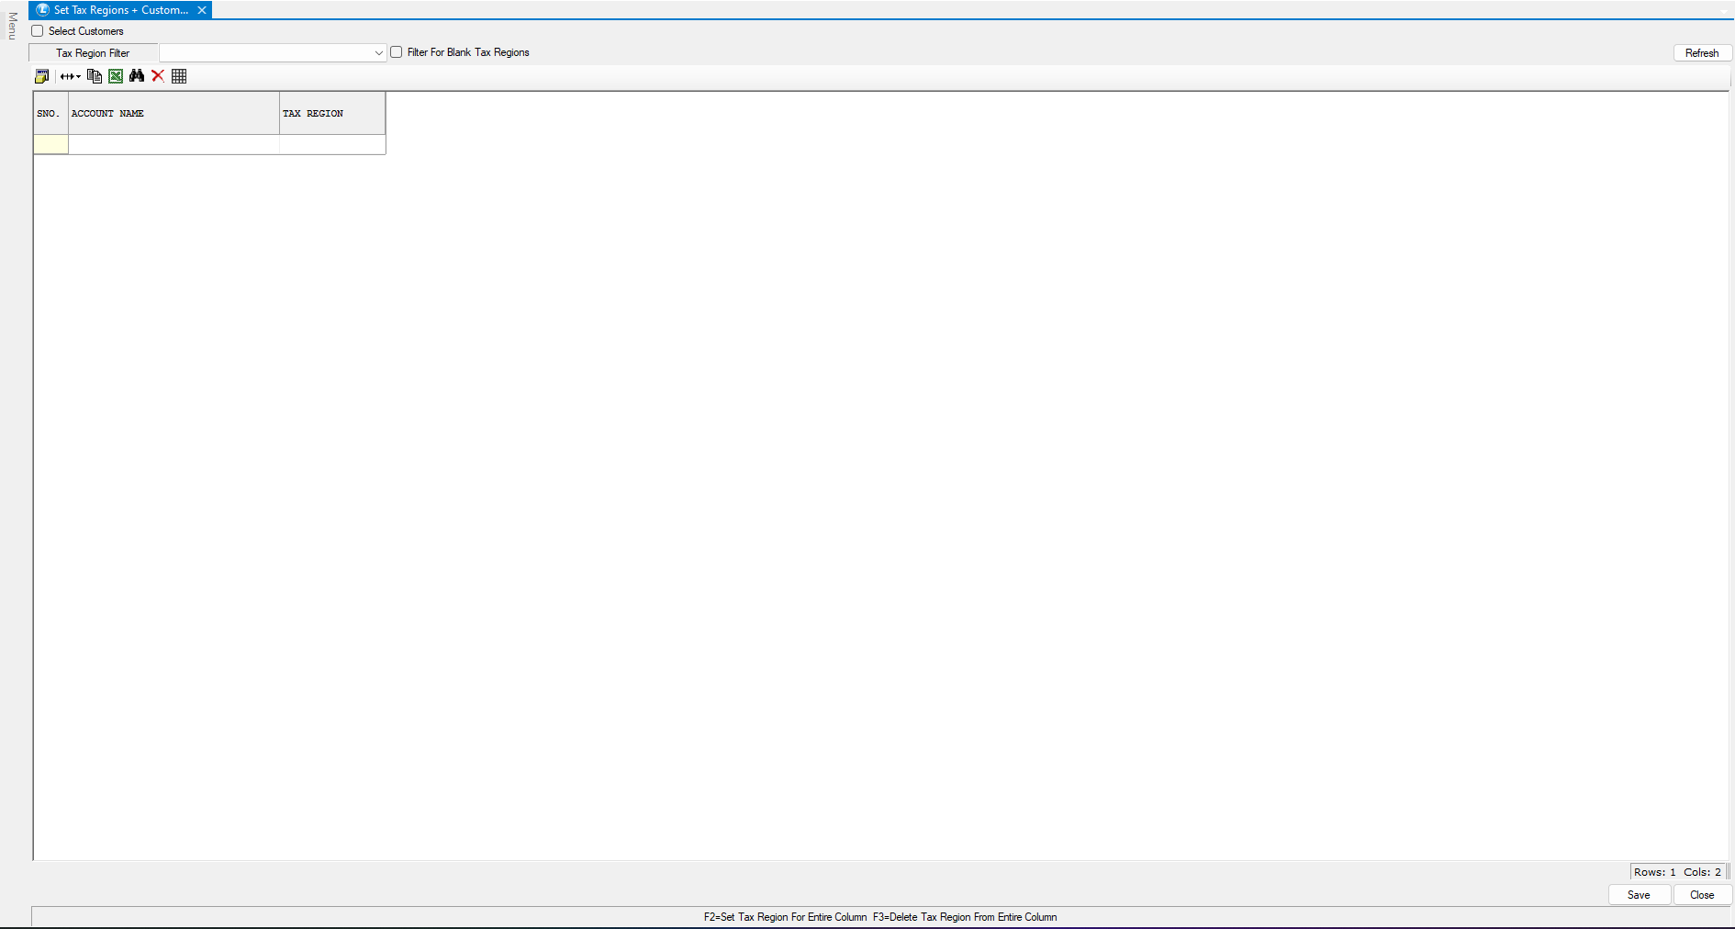Click the app logo icon on tab
Viewport: 1735px width, 929px height.
tap(43, 10)
